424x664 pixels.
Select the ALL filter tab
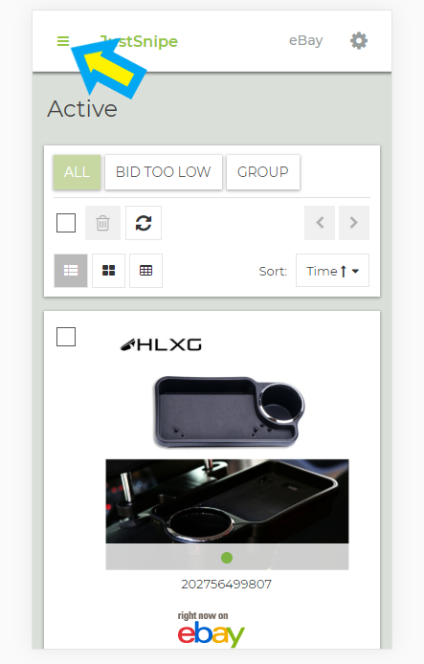tap(78, 172)
